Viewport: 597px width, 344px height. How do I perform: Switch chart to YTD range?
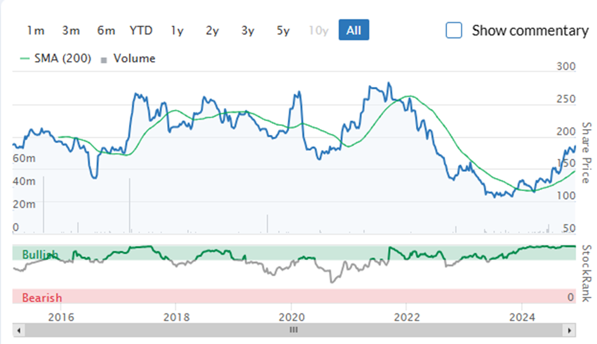click(x=141, y=30)
